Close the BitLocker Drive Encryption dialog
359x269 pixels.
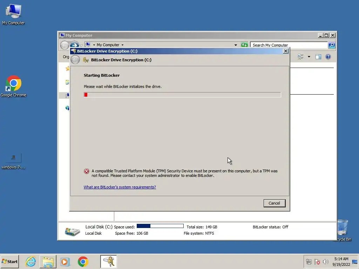coord(285,51)
